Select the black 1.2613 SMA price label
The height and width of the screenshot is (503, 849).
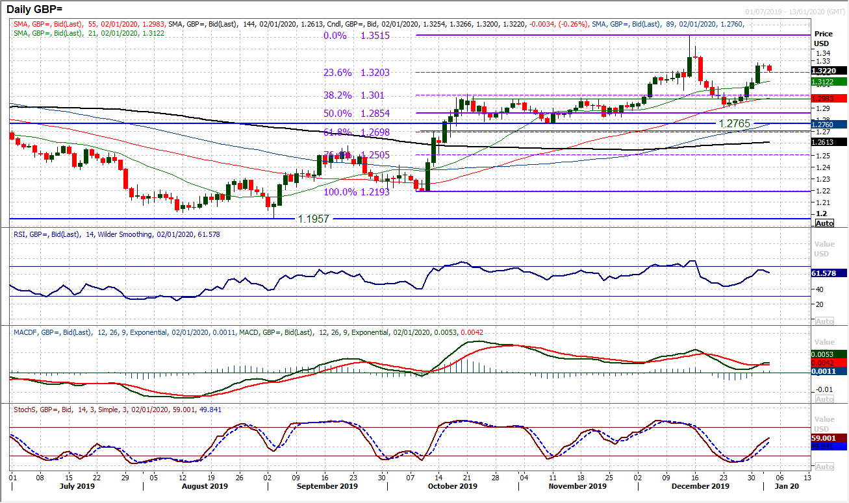(829, 141)
